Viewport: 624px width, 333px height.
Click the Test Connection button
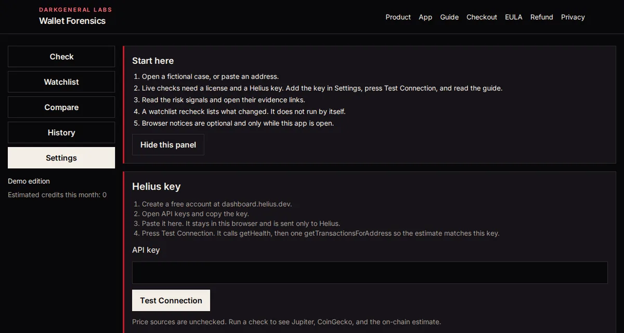(x=171, y=300)
